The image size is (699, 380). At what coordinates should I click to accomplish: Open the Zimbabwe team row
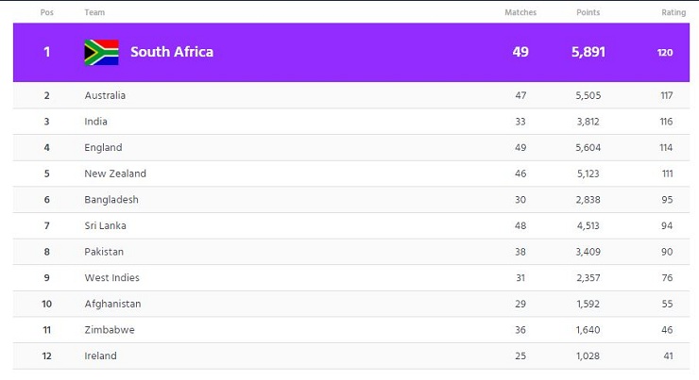[351, 330]
